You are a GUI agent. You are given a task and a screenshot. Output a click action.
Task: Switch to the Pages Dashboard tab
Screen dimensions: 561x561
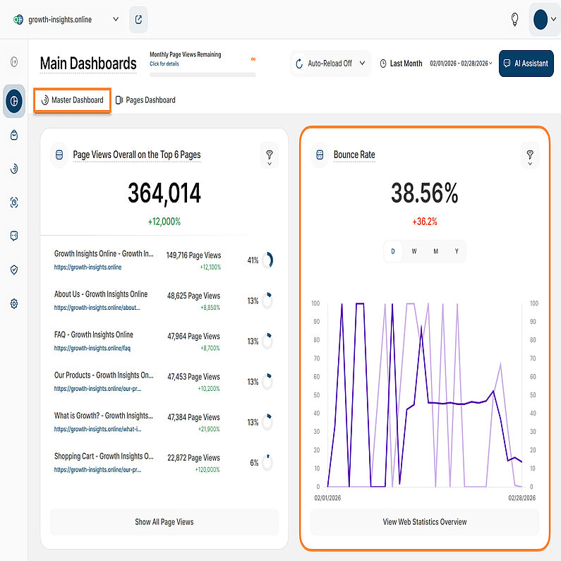point(145,100)
